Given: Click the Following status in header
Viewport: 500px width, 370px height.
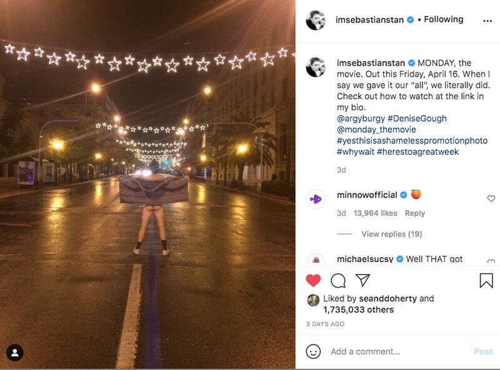Looking at the screenshot, I should tap(444, 19).
